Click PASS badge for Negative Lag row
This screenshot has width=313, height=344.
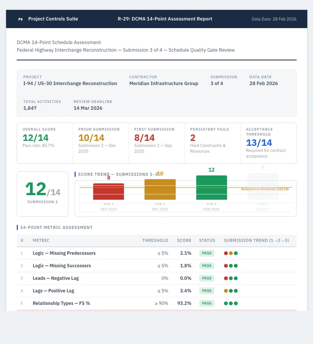(207, 278)
